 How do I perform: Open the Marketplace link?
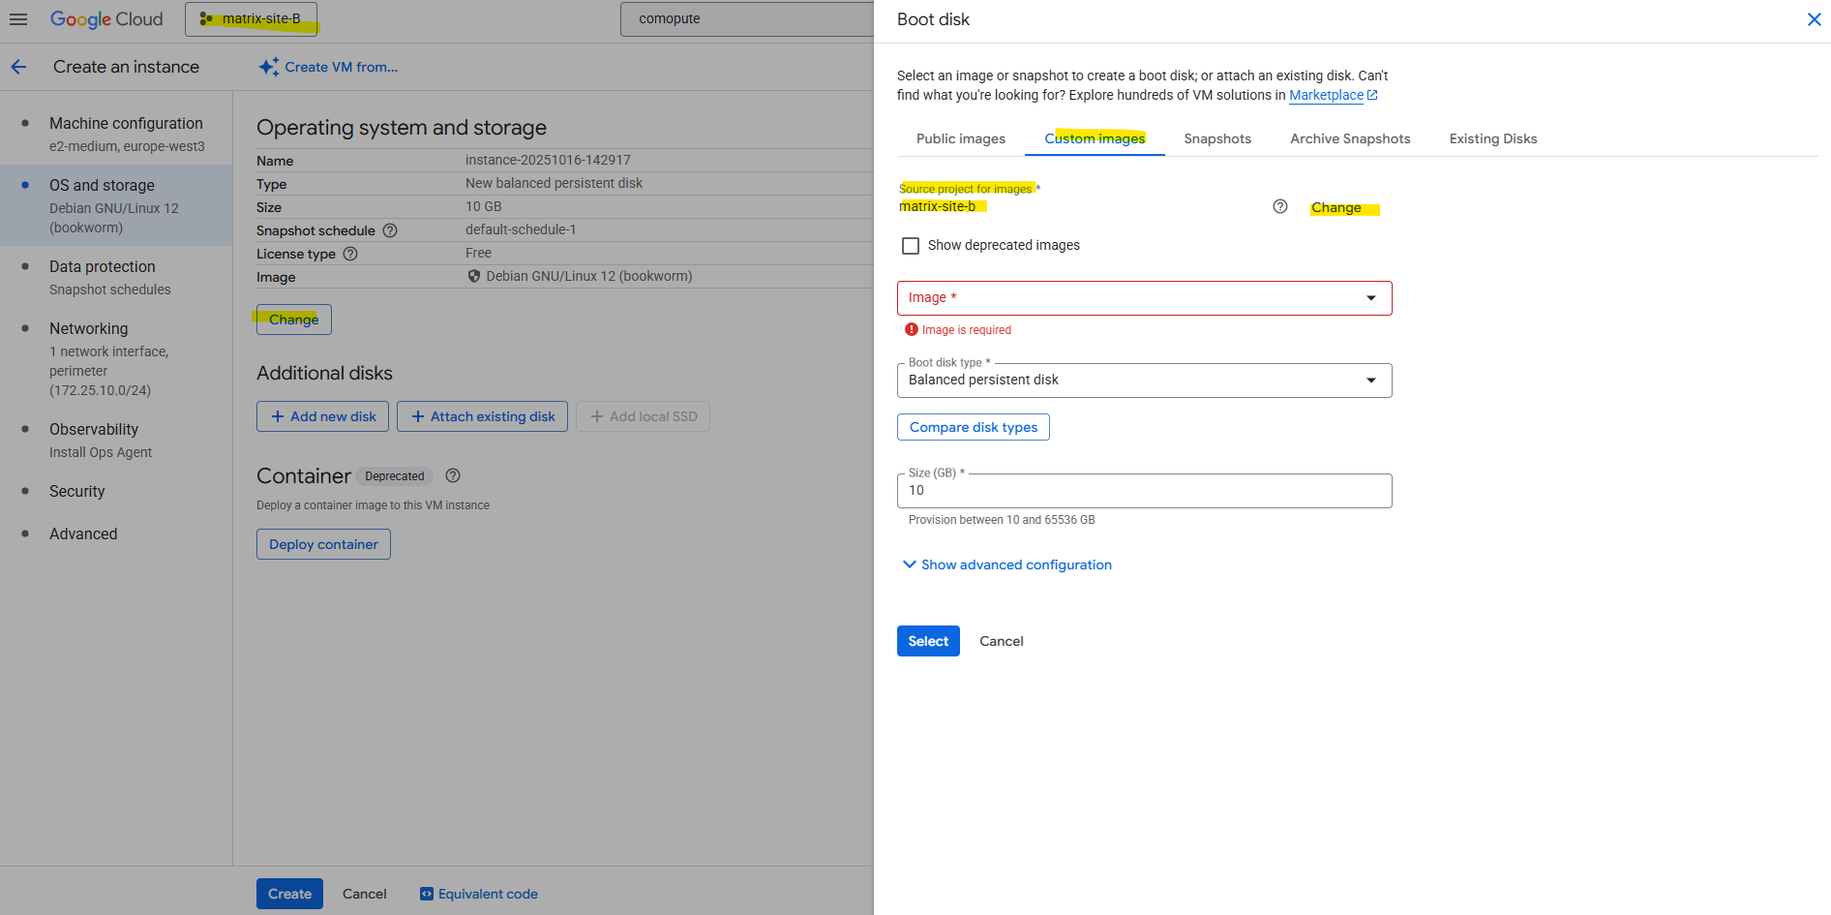coord(1326,95)
